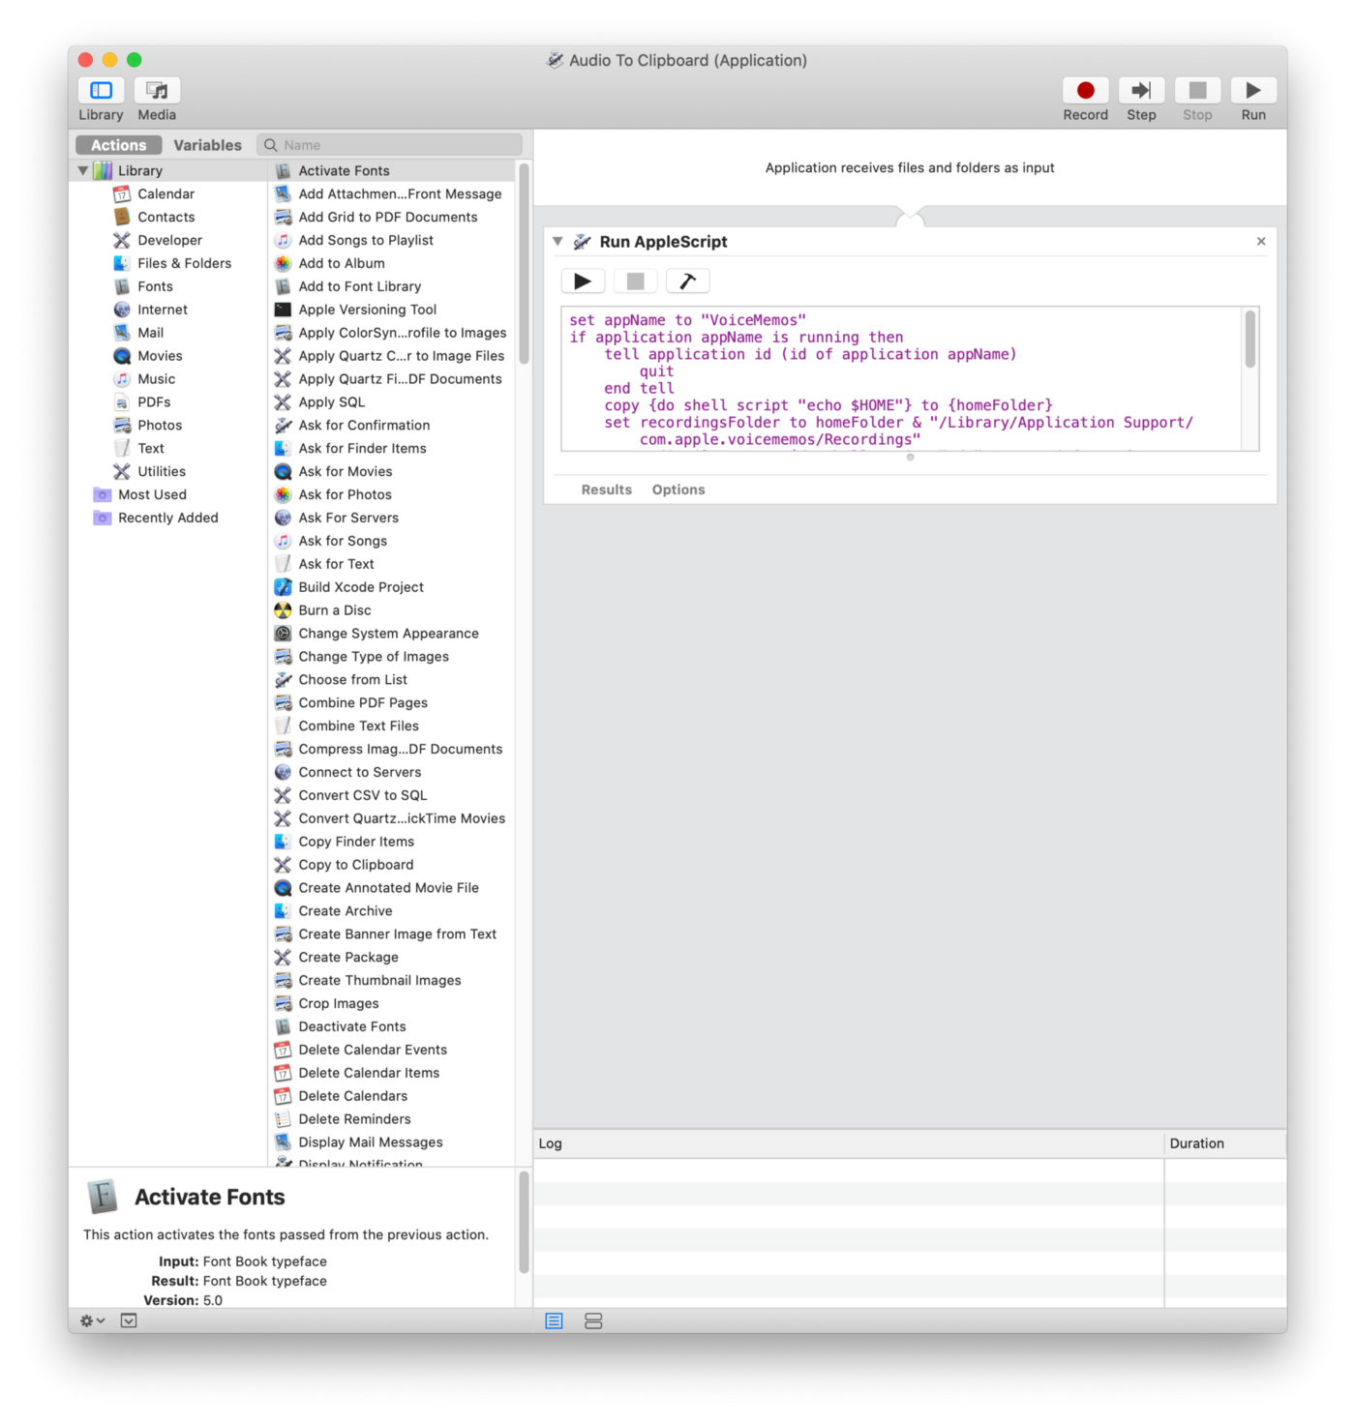Open the Results tab of the action
The height and width of the screenshot is (1423, 1355).
point(606,489)
